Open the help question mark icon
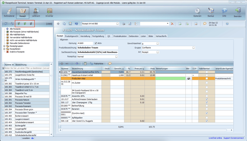 pyautogui.click(x=227, y=24)
